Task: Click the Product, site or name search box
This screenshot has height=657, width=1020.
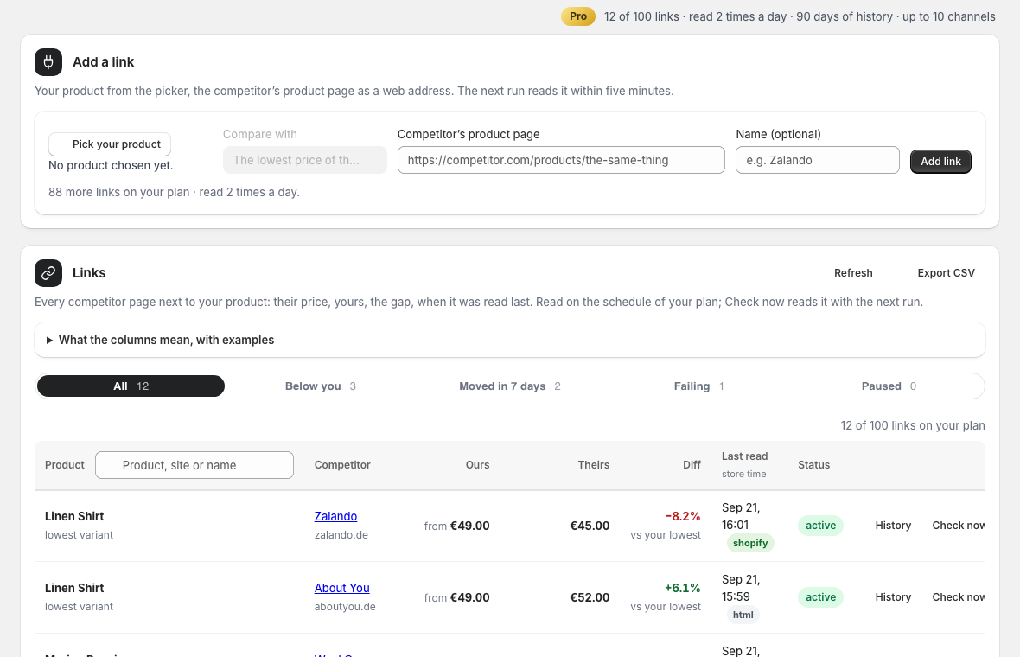Action: pyautogui.click(x=194, y=465)
